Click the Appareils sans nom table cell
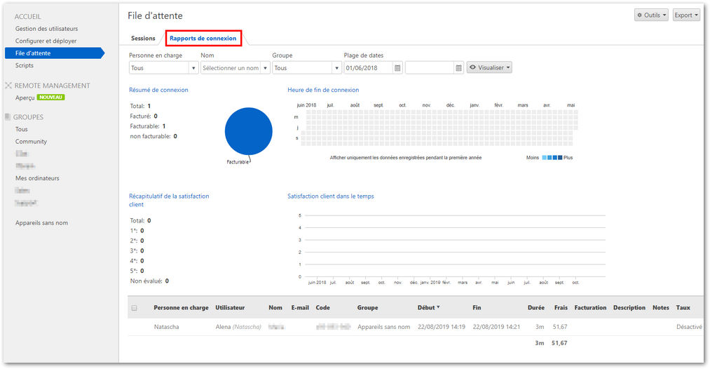710x369 pixels. [x=384, y=327]
